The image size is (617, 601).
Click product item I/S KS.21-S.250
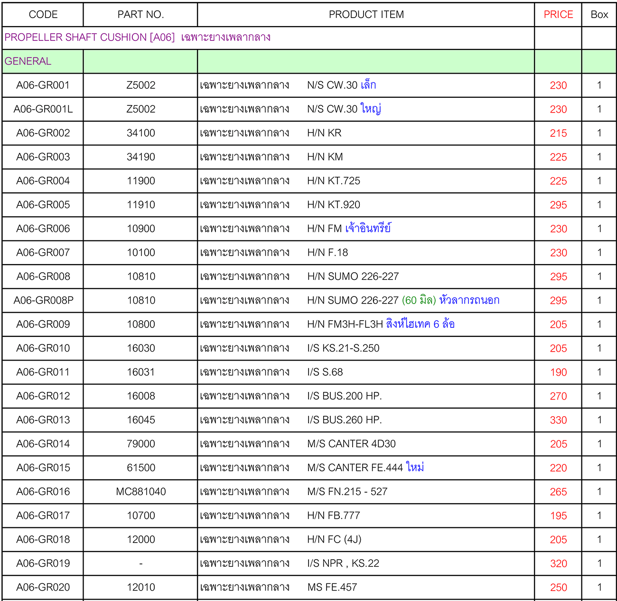(x=343, y=348)
